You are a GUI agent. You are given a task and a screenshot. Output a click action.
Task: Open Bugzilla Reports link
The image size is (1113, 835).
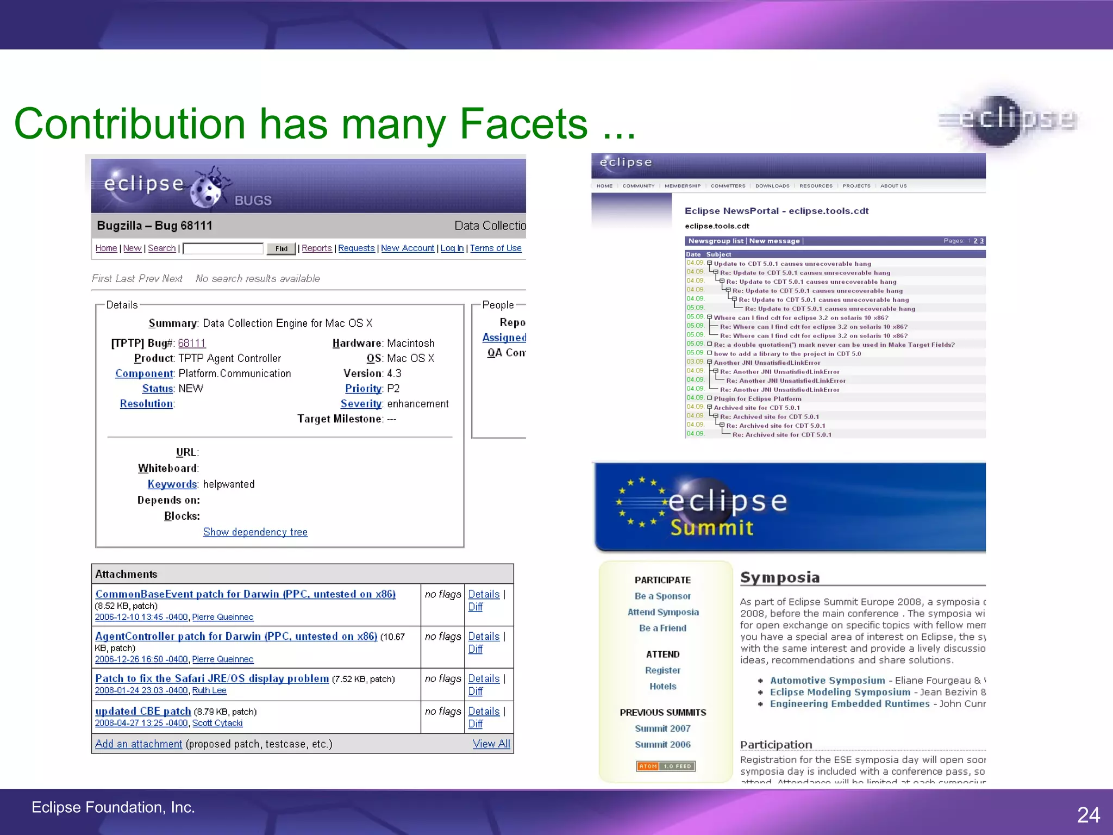tap(317, 248)
